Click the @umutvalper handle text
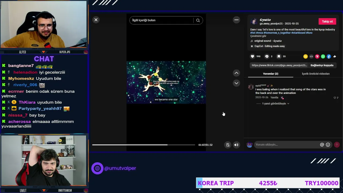Image resolution: width=343 pixels, height=193 pixels. click(120, 168)
